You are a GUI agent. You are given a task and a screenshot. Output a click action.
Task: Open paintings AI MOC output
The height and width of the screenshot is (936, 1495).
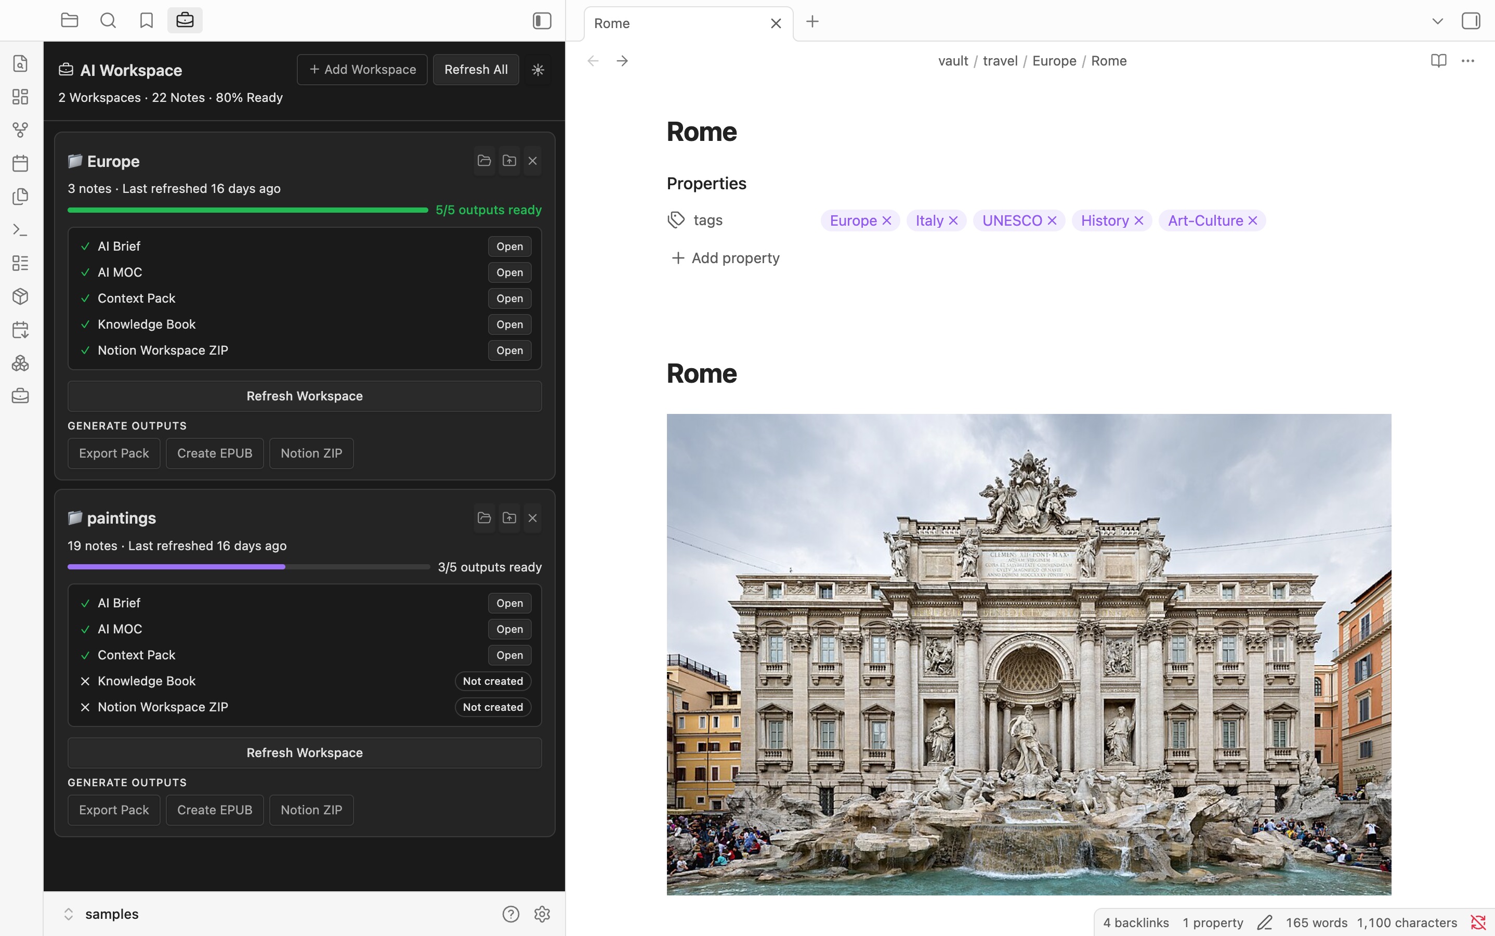click(509, 629)
